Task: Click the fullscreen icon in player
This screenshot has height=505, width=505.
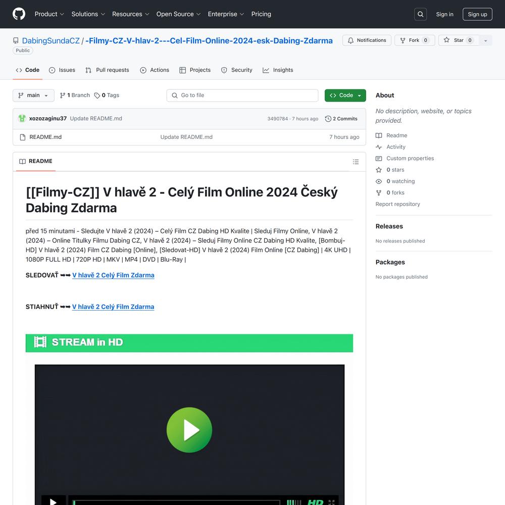Action: click(x=331, y=502)
